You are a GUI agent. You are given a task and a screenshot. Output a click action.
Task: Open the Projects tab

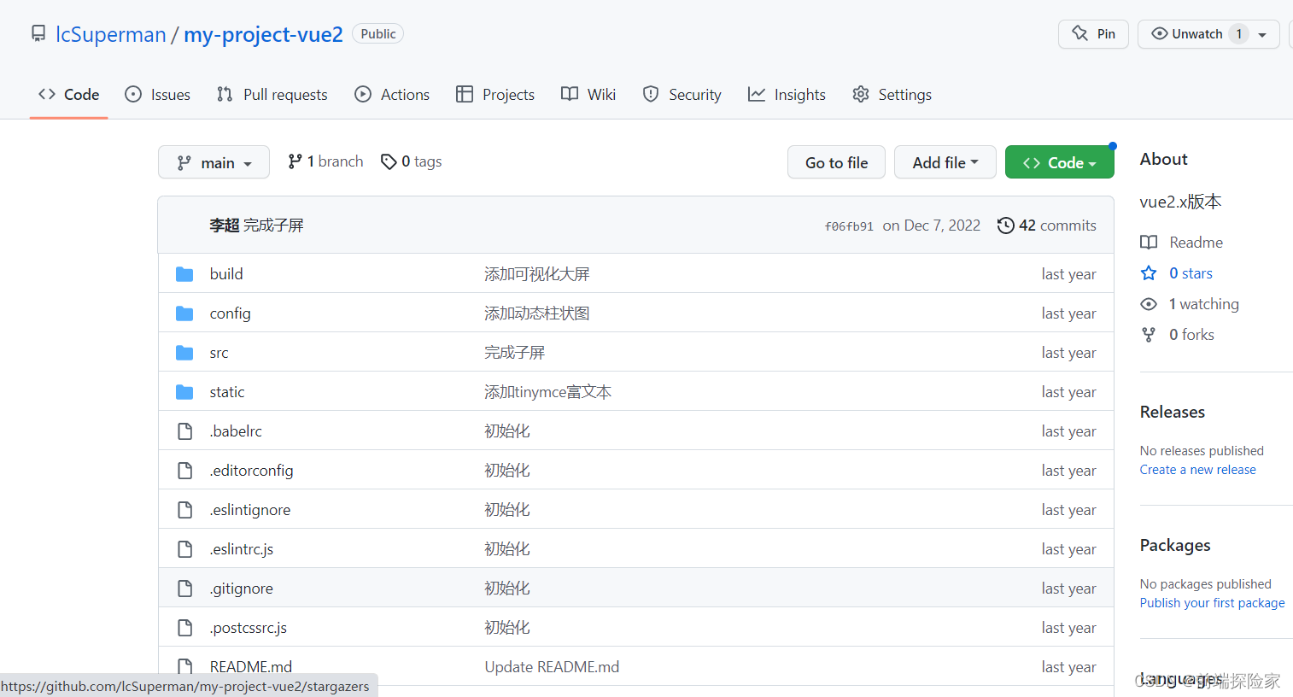(x=495, y=95)
